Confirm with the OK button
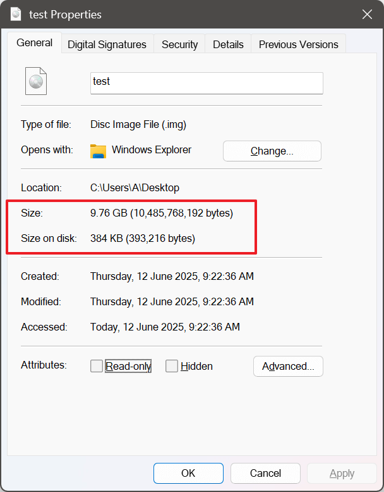The height and width of the screenshot is (492, 384). point(188,473)
